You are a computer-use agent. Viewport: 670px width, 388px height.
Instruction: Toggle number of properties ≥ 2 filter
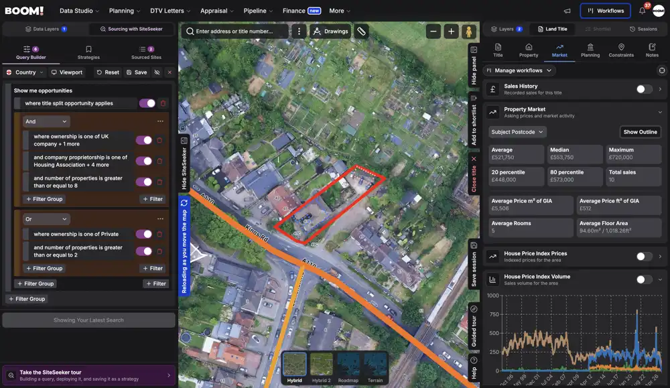144,251
